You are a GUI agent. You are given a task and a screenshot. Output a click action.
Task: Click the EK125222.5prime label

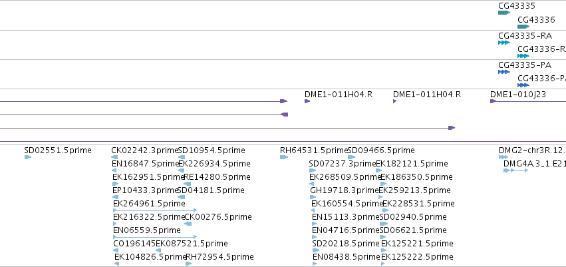coord(417,257)
